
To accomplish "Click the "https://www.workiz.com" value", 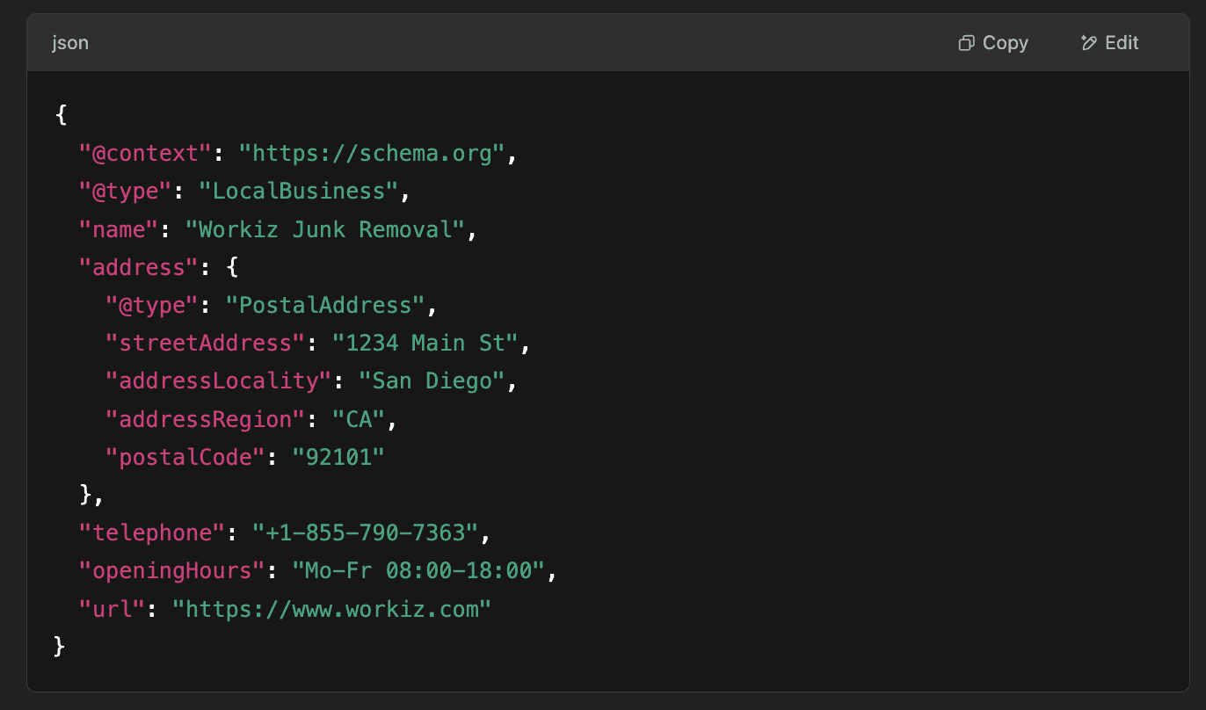I will (331, 608).
